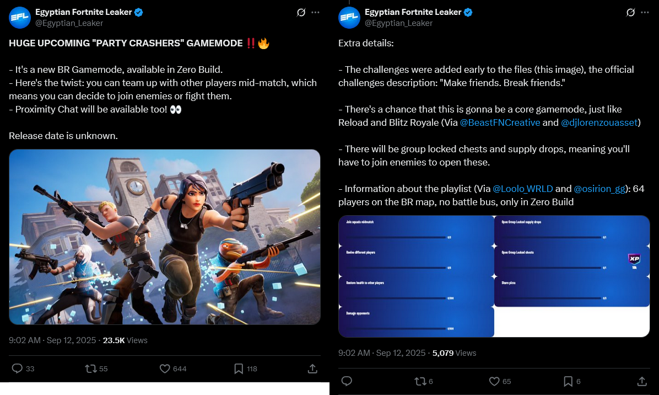Repost the right tweet with 6 reposts

(420, 382)
